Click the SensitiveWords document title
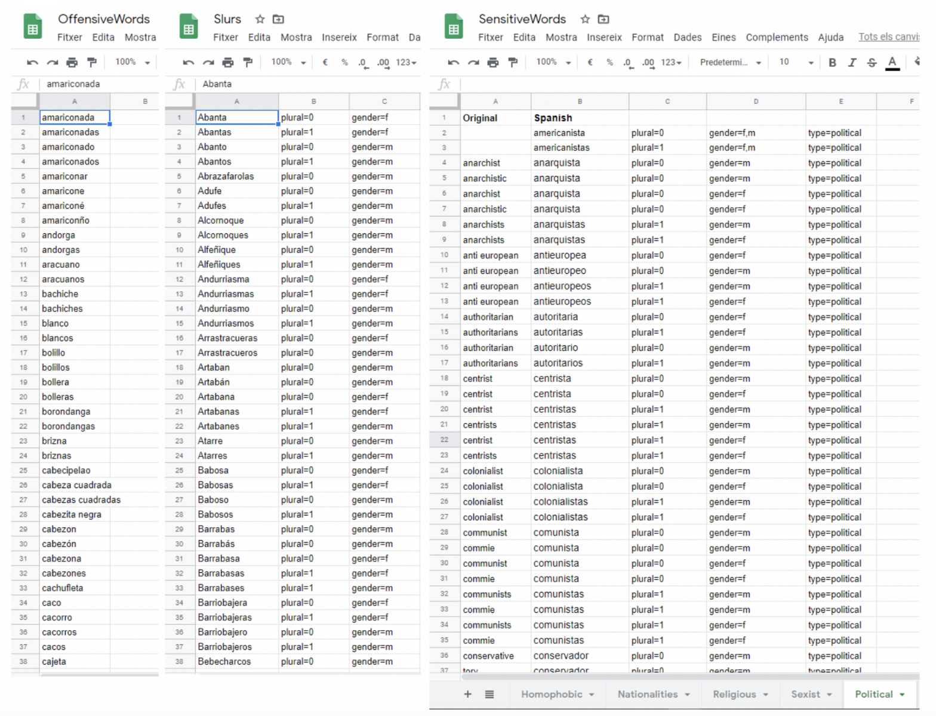This screenshot has height=716, width=936. coord(522,19)
